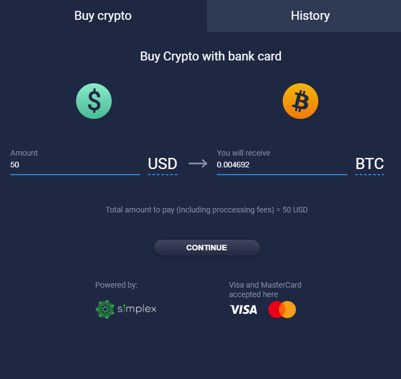Image resolution: width=401 pixels, height=379 pixels.
Task: Open the History tab
Action: tap(310, 16)
